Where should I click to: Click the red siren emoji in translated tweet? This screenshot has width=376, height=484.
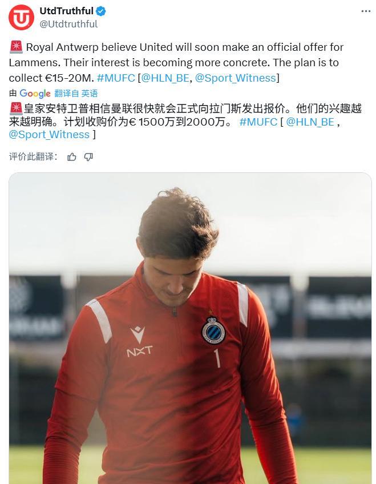point(16,108)
